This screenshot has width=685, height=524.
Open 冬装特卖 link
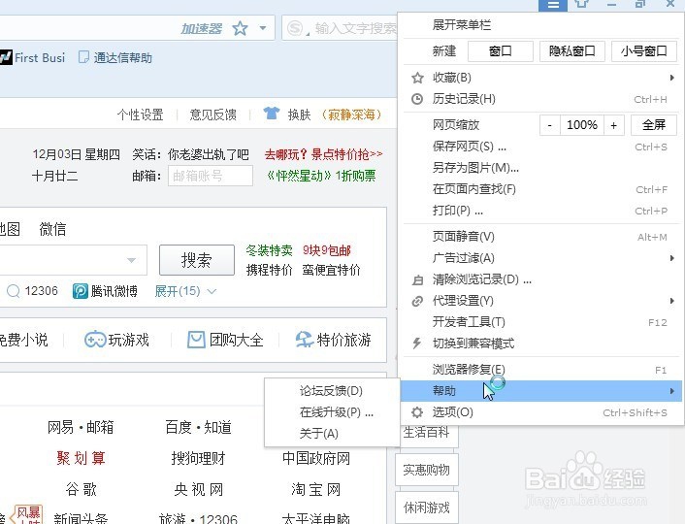click(x=269, y=250)
